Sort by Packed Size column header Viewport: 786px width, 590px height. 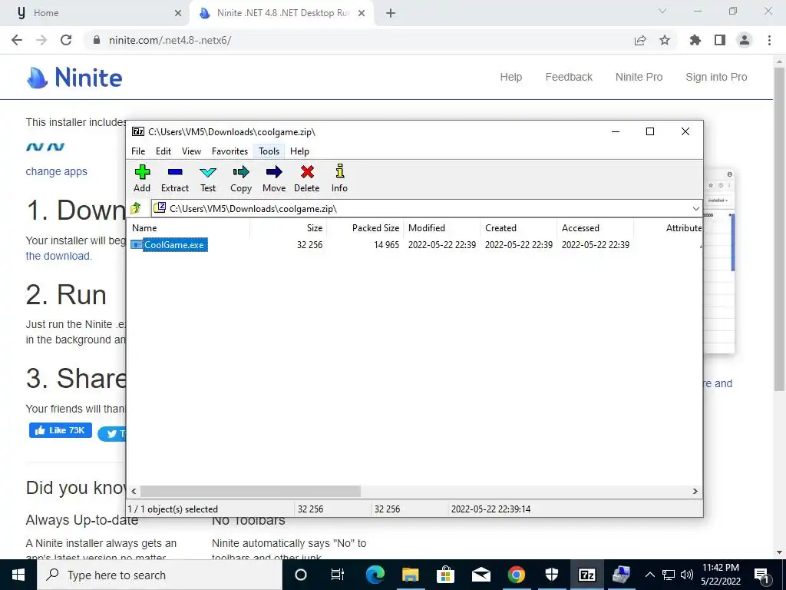[365, 227]
